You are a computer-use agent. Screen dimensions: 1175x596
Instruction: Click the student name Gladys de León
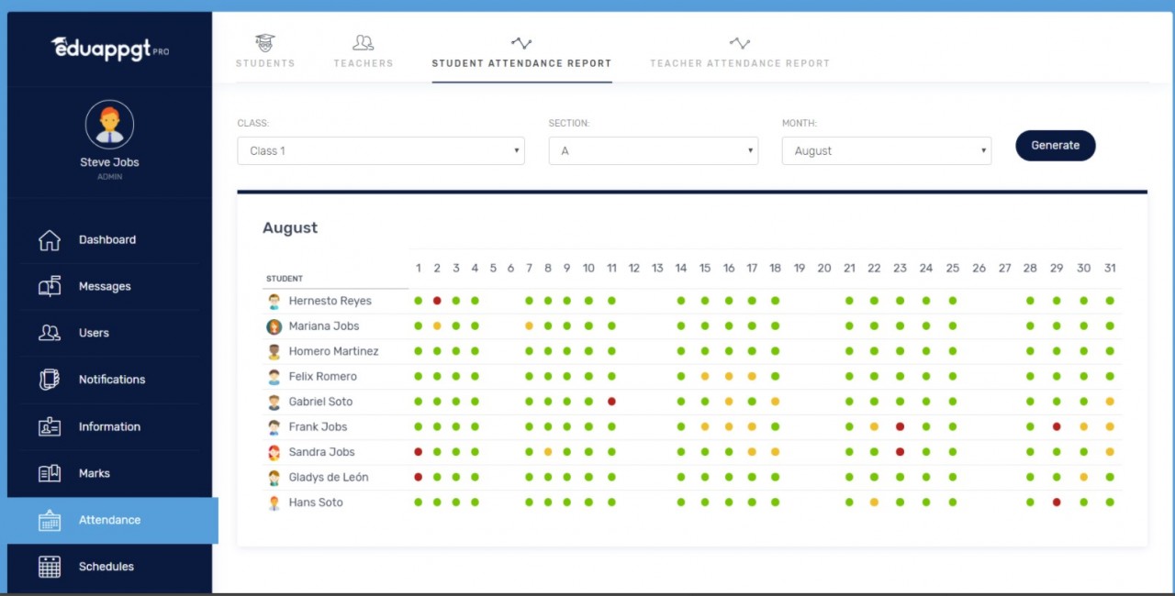[329, 477]
